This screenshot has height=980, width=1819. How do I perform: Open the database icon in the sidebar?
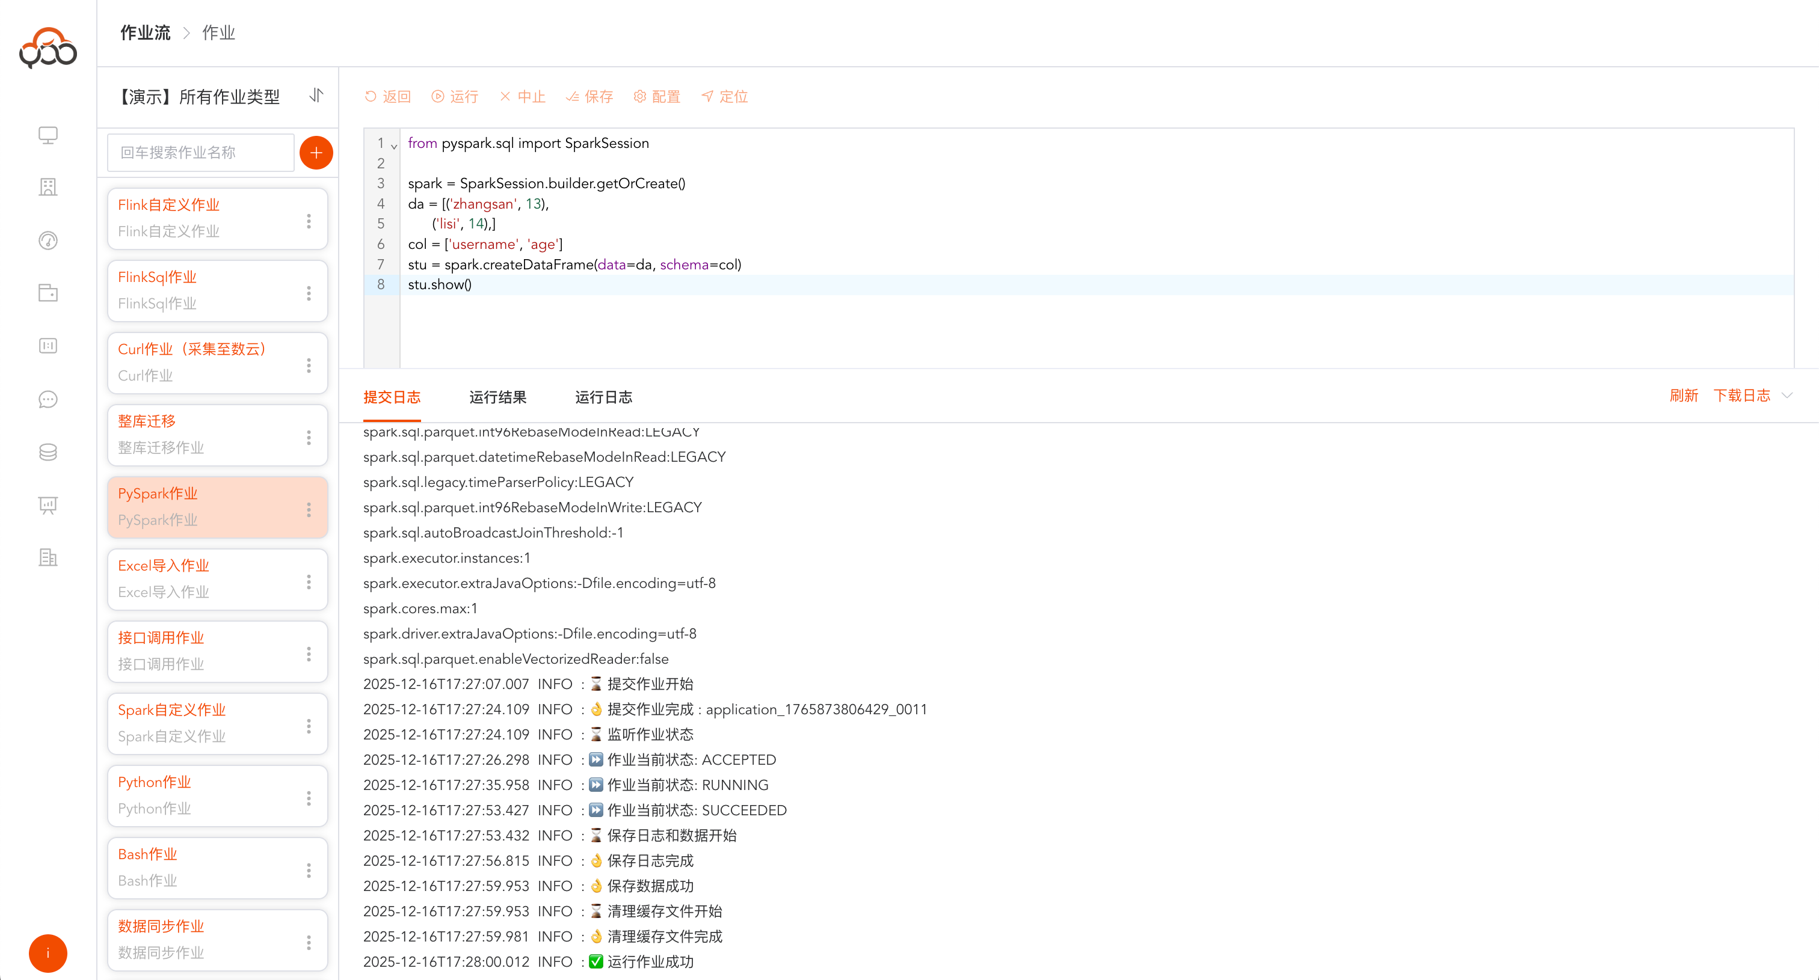pos(48,452)
